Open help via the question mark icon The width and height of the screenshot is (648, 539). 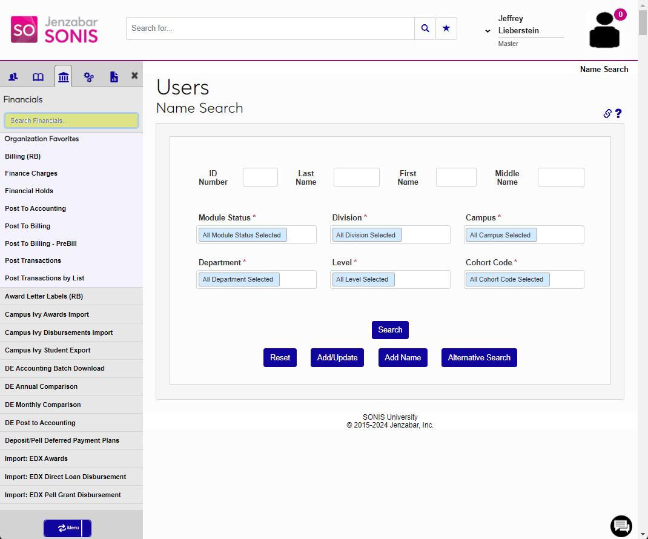(618, 113)
